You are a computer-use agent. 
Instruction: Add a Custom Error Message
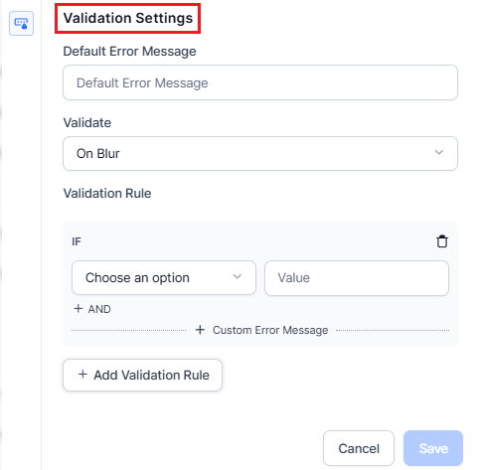261,330
